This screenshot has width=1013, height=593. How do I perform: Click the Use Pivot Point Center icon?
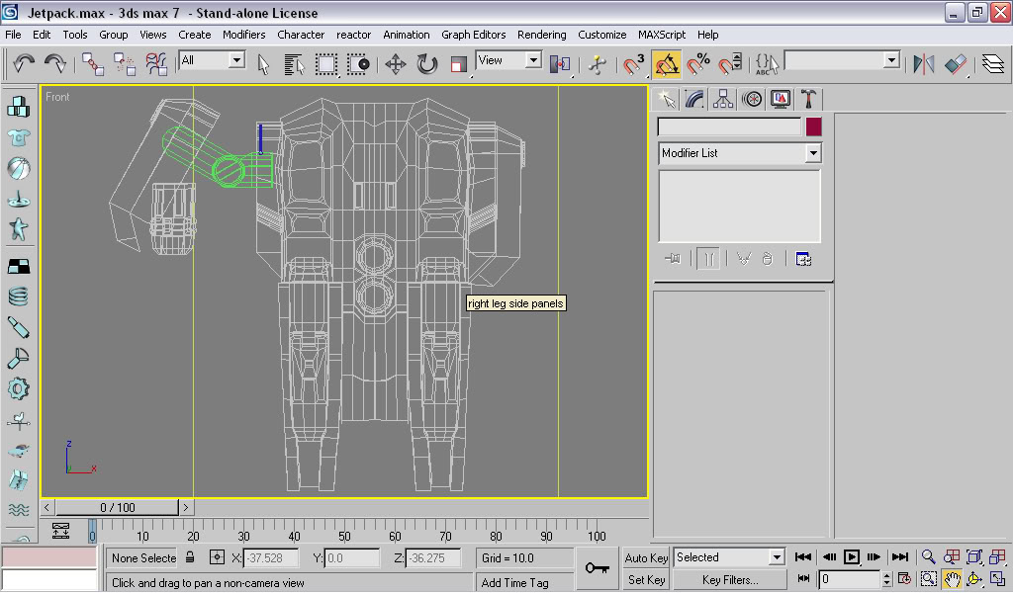(x=560, y=64)
